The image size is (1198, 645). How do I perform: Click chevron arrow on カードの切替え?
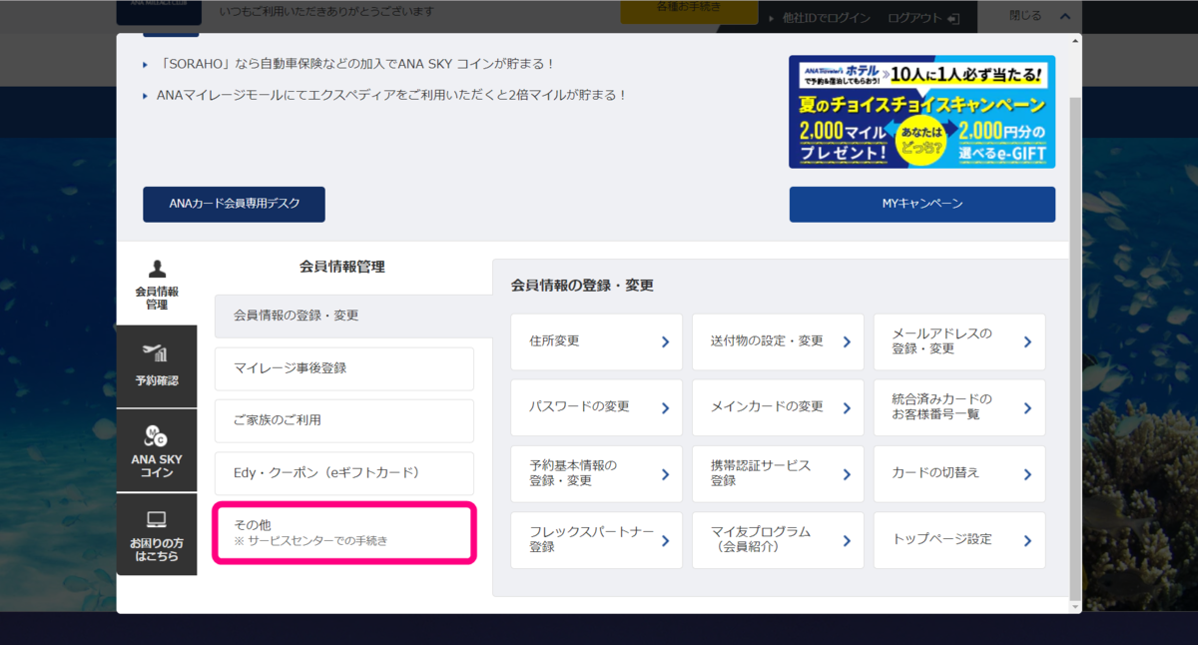[x=1027, y=474]
